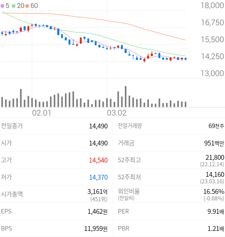Click the lowest red candlestick in mid-March
Image resolution: width=225 pixels, height=237 pixels.
tap(144, 60)
